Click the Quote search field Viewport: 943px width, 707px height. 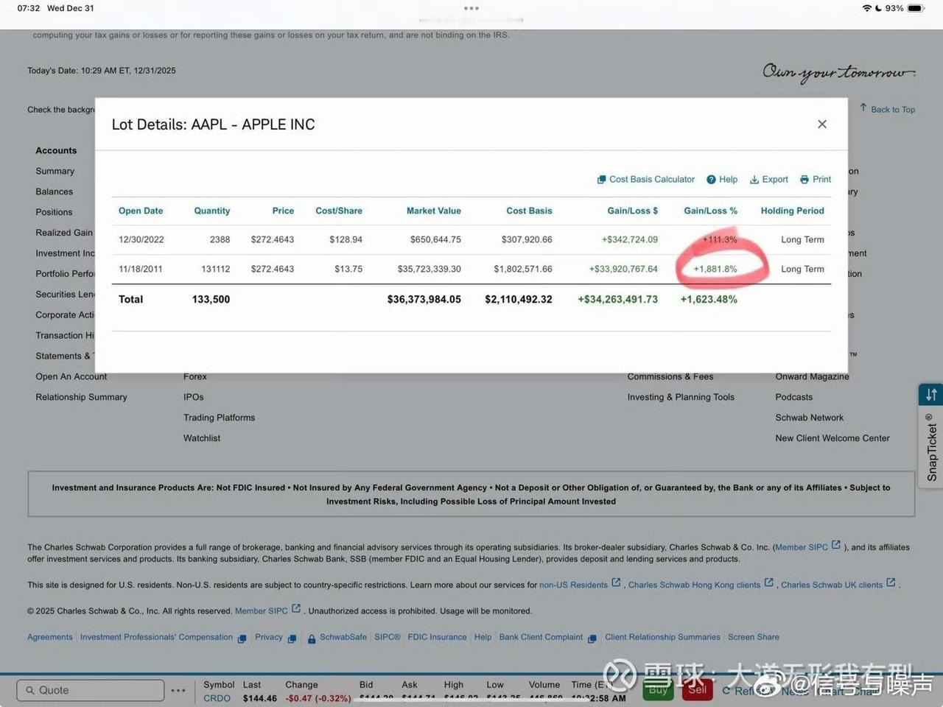[x=91, y=690]
